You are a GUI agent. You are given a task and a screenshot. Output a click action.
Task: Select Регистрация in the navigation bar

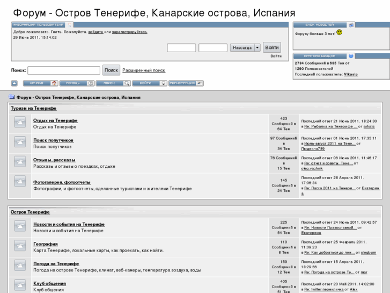(186, 83)
